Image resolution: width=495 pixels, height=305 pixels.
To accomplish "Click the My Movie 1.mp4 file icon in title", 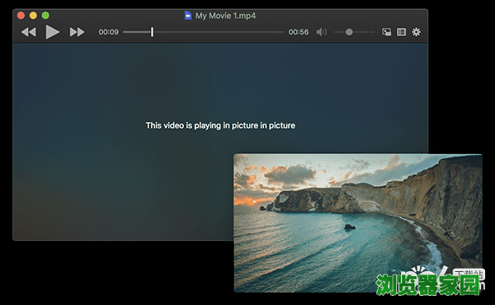I will click(188, 16).
